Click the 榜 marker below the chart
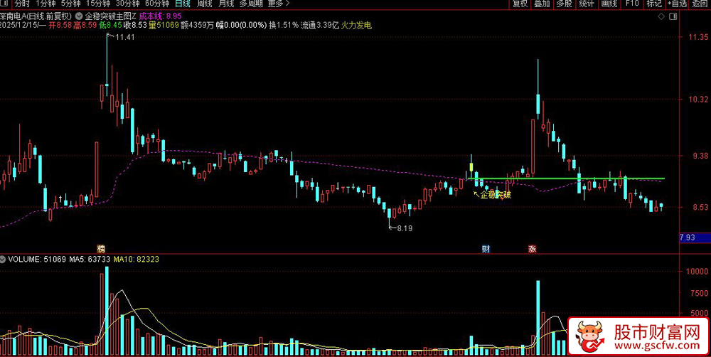 point(101,249)
